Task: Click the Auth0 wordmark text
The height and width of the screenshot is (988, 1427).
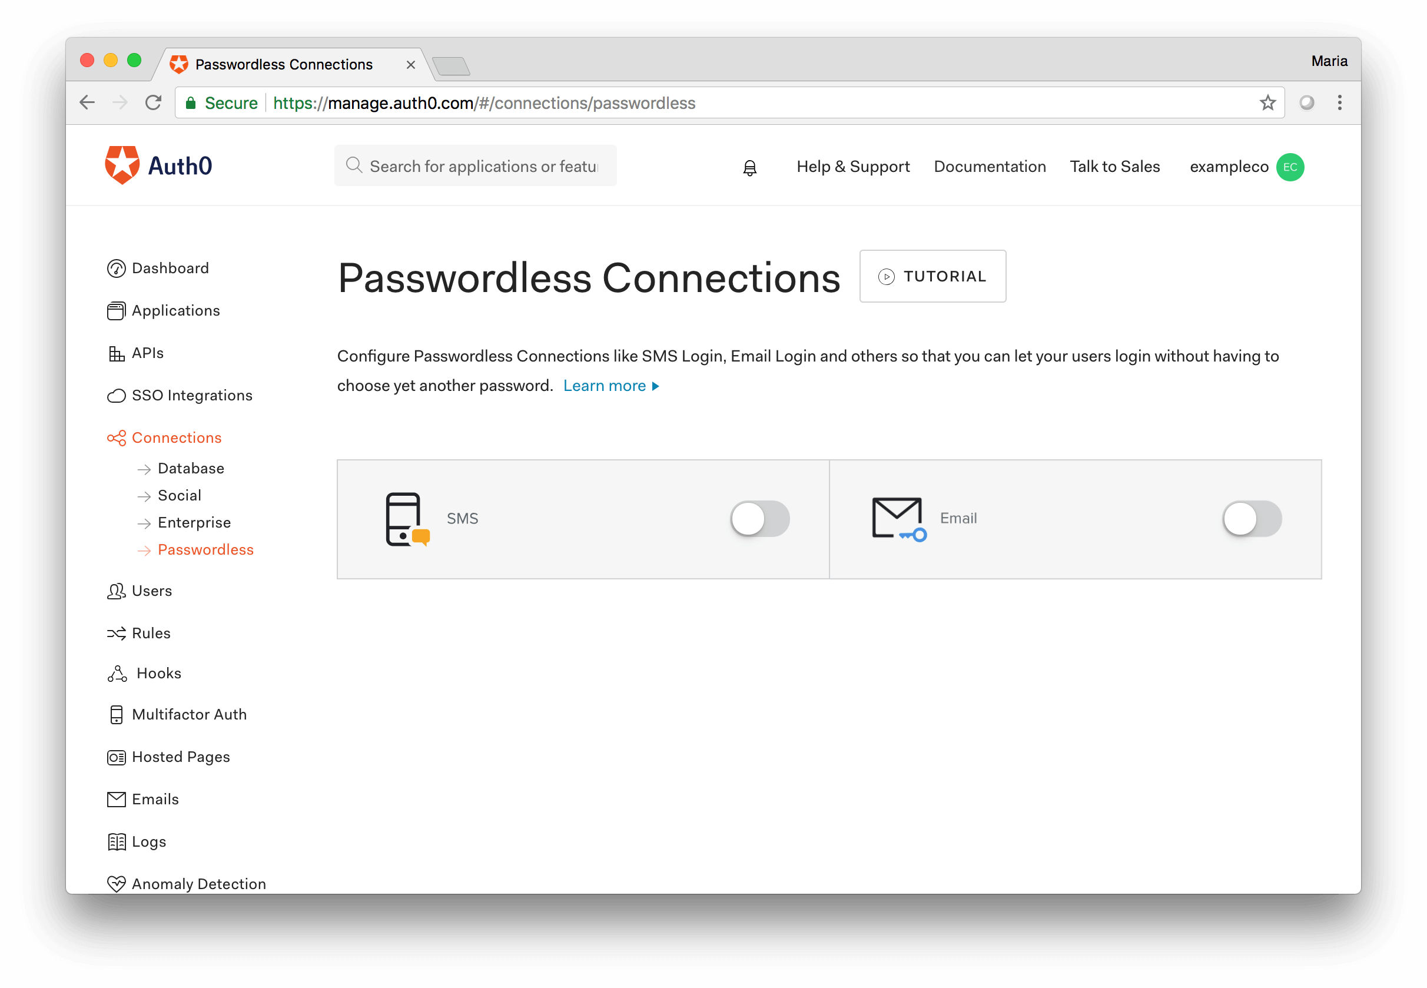Action: pyautogui.click(x=180, y=166)
